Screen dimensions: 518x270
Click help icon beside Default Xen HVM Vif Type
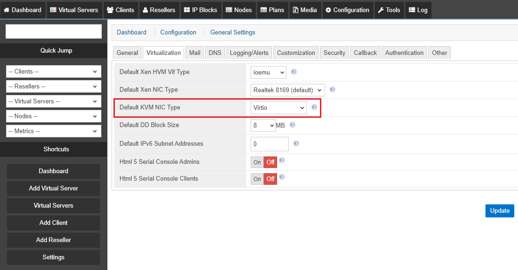click(294, 72)
